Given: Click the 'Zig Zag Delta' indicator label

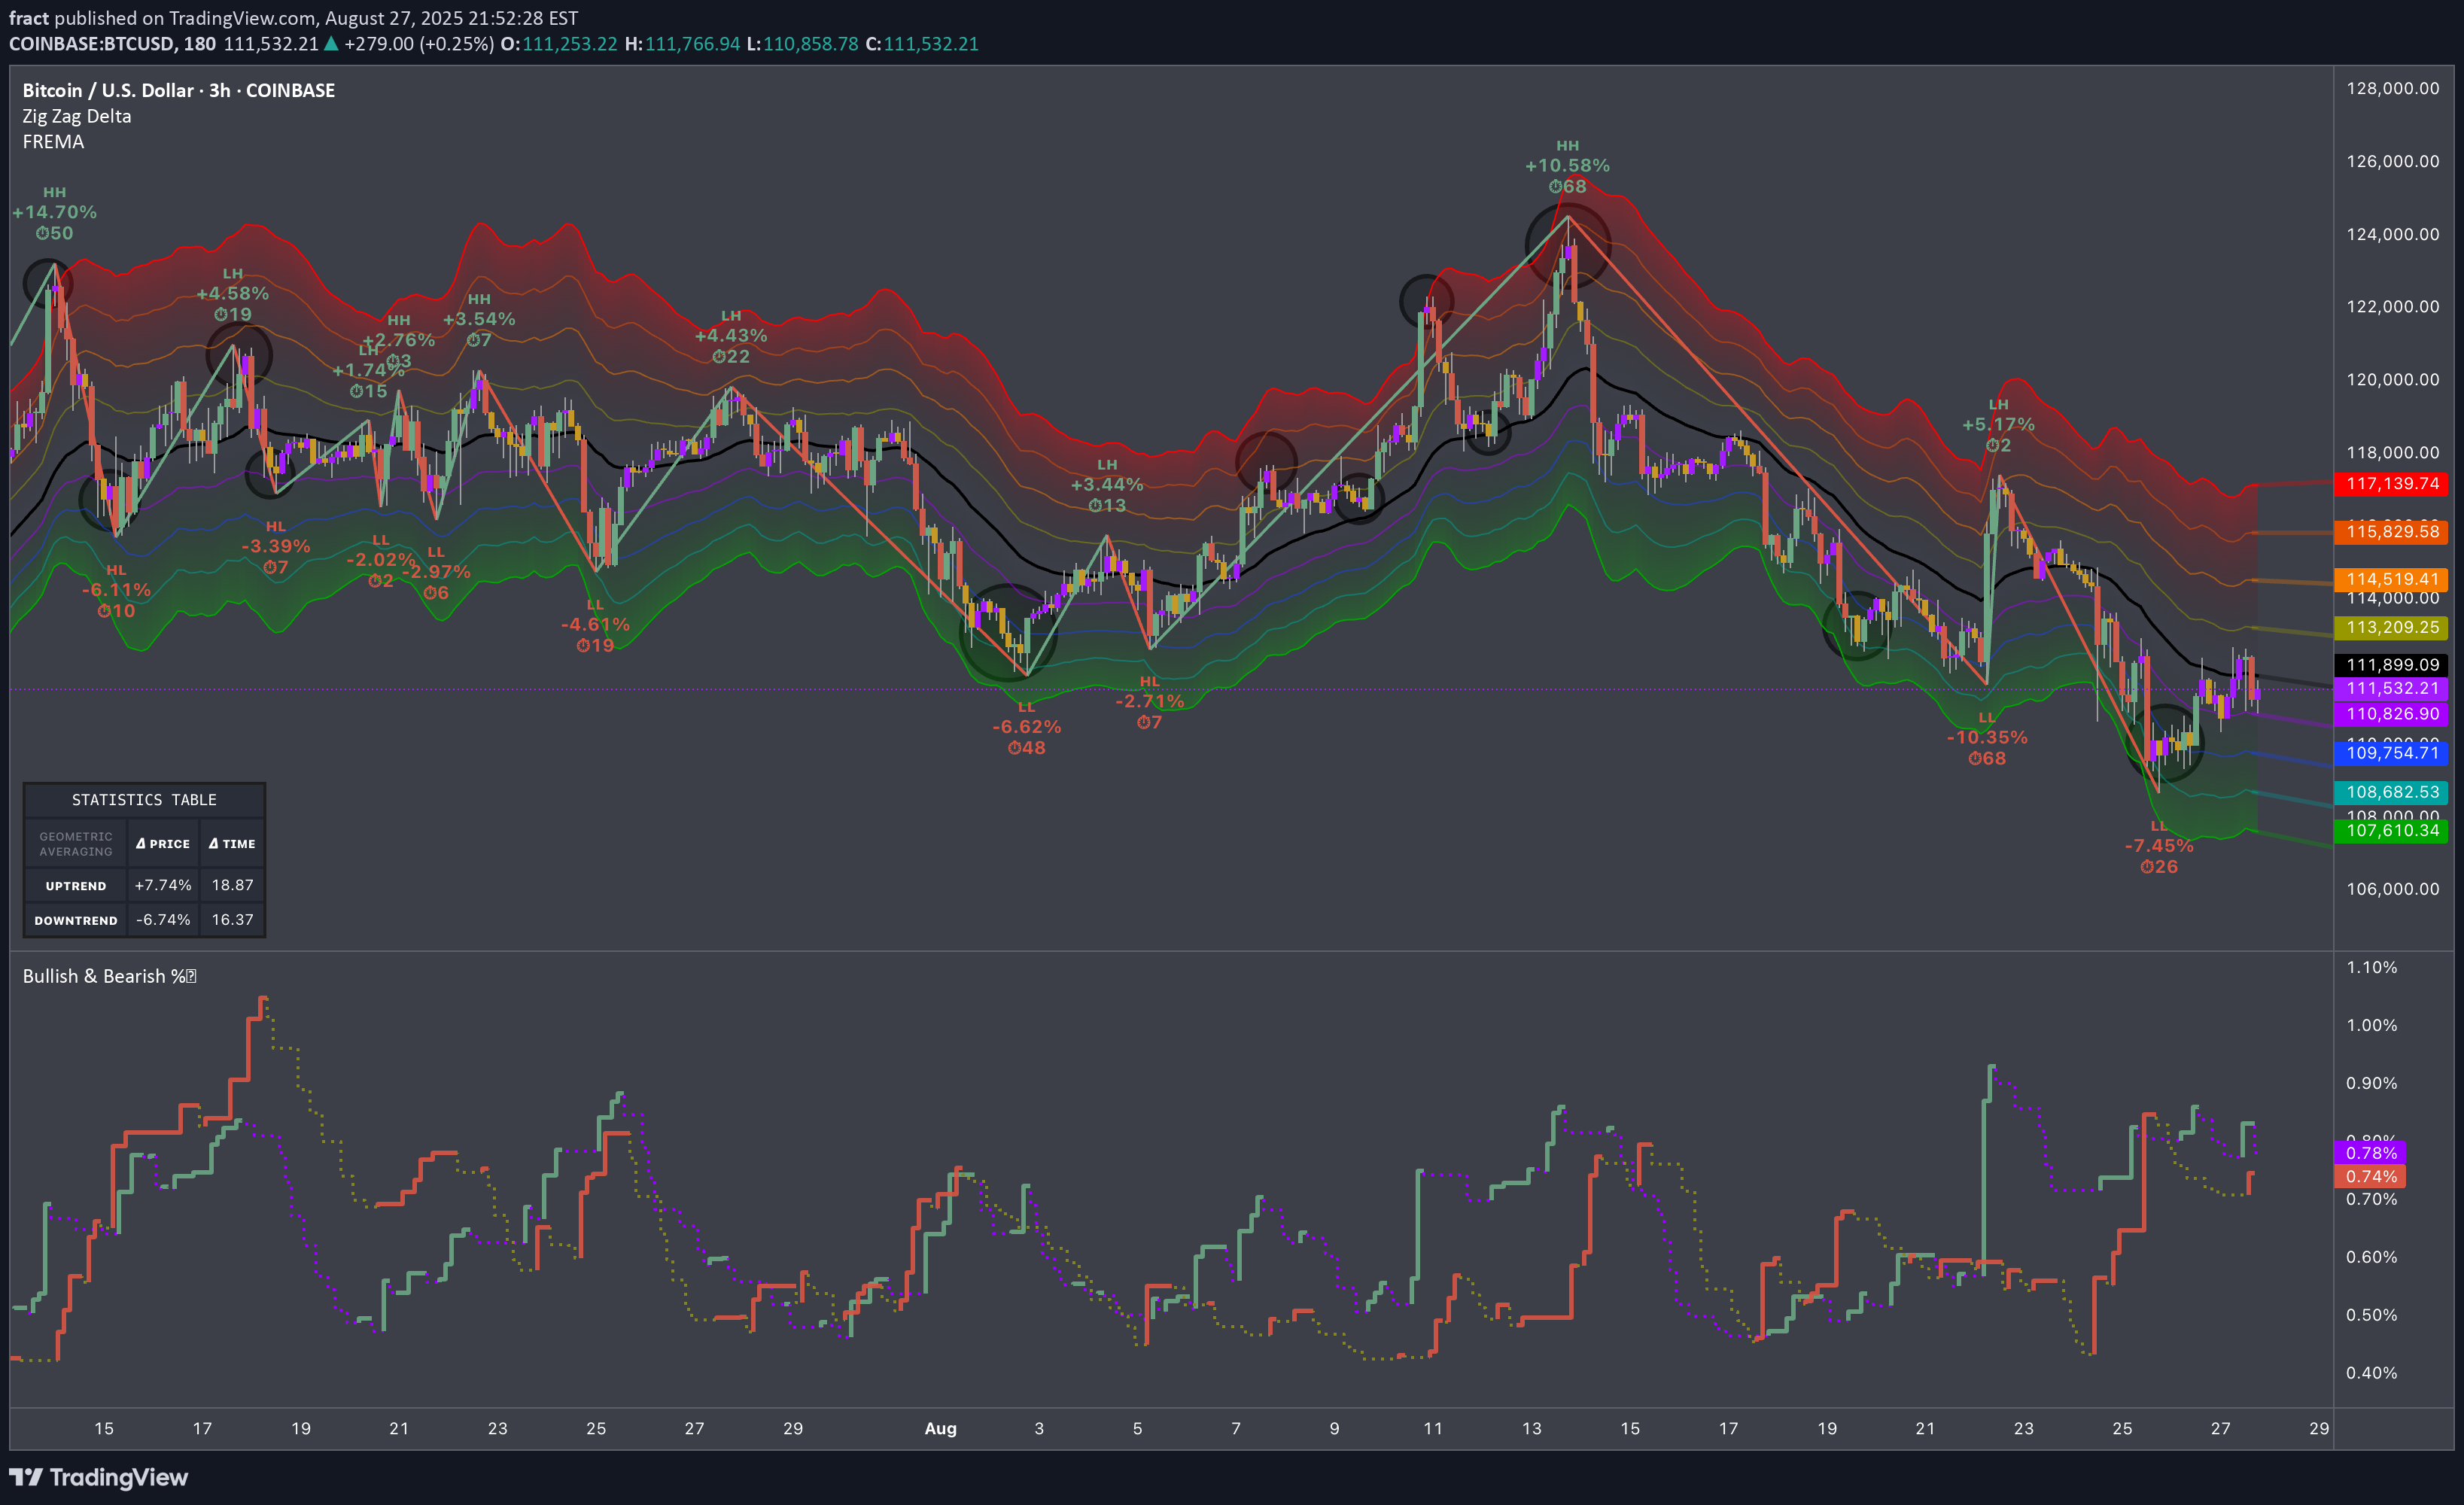Looking at the screenshot, I should coord(77,116).
